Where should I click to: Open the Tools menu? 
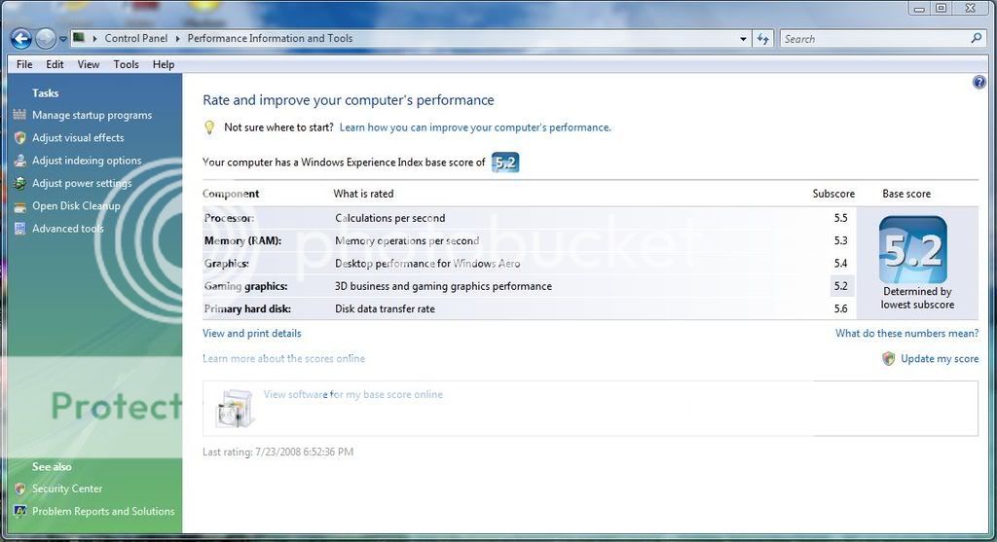point(126,64)
